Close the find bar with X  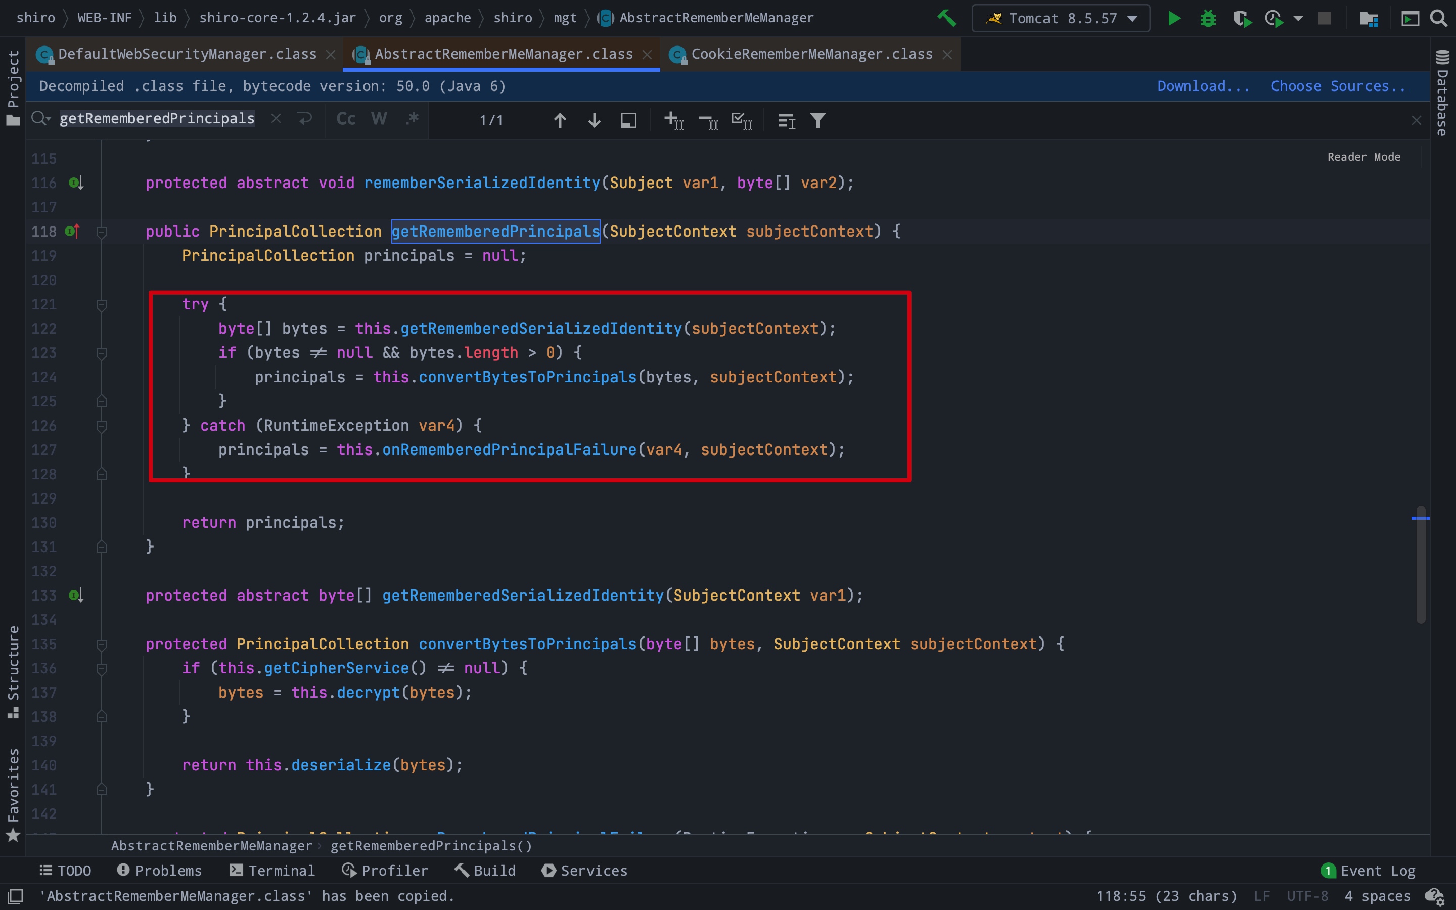pos(1416,120)
